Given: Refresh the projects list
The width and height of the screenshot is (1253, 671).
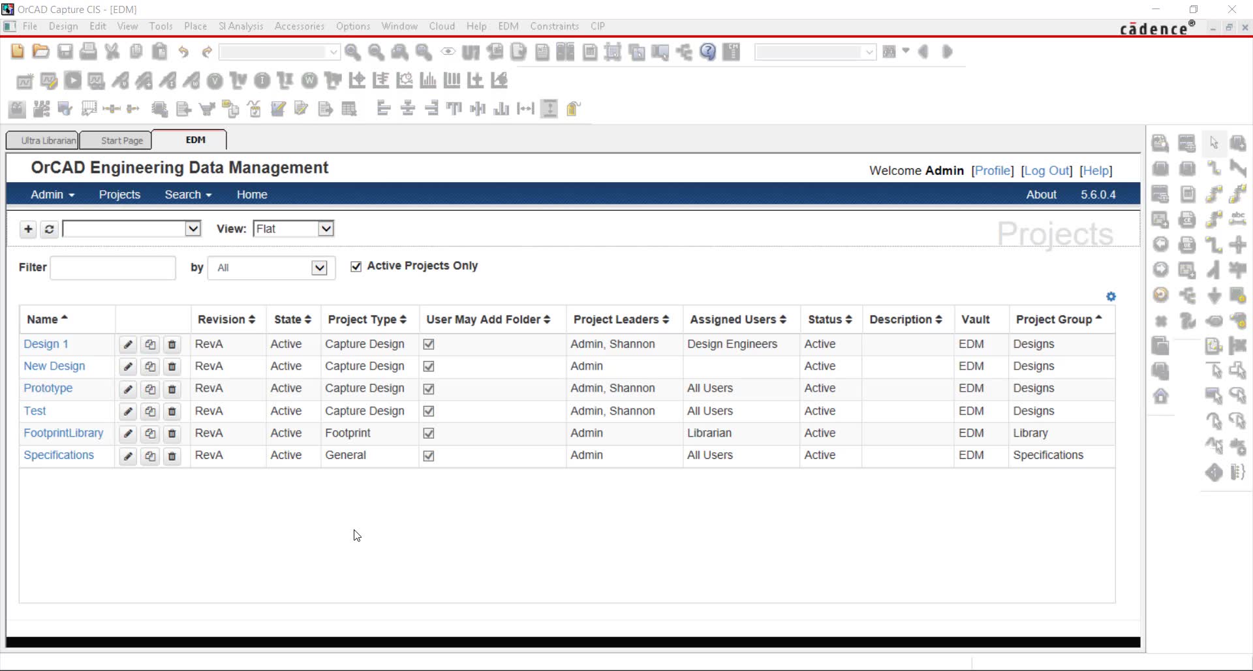Looking at the screenshot, I should click(49, 229).
